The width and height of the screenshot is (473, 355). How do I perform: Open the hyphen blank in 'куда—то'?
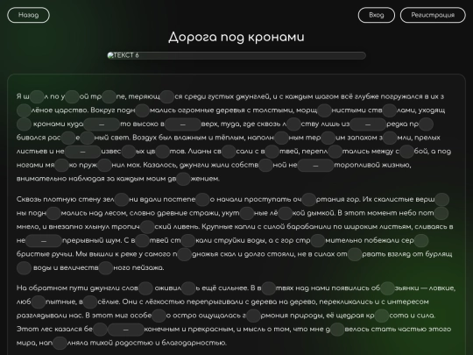[x=102, y=124]
